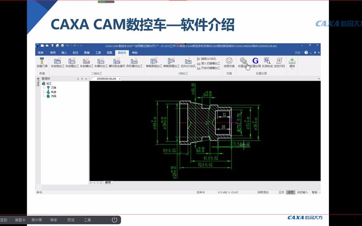Click the print quick-access icon
The image size is (362, 226).
62,46
